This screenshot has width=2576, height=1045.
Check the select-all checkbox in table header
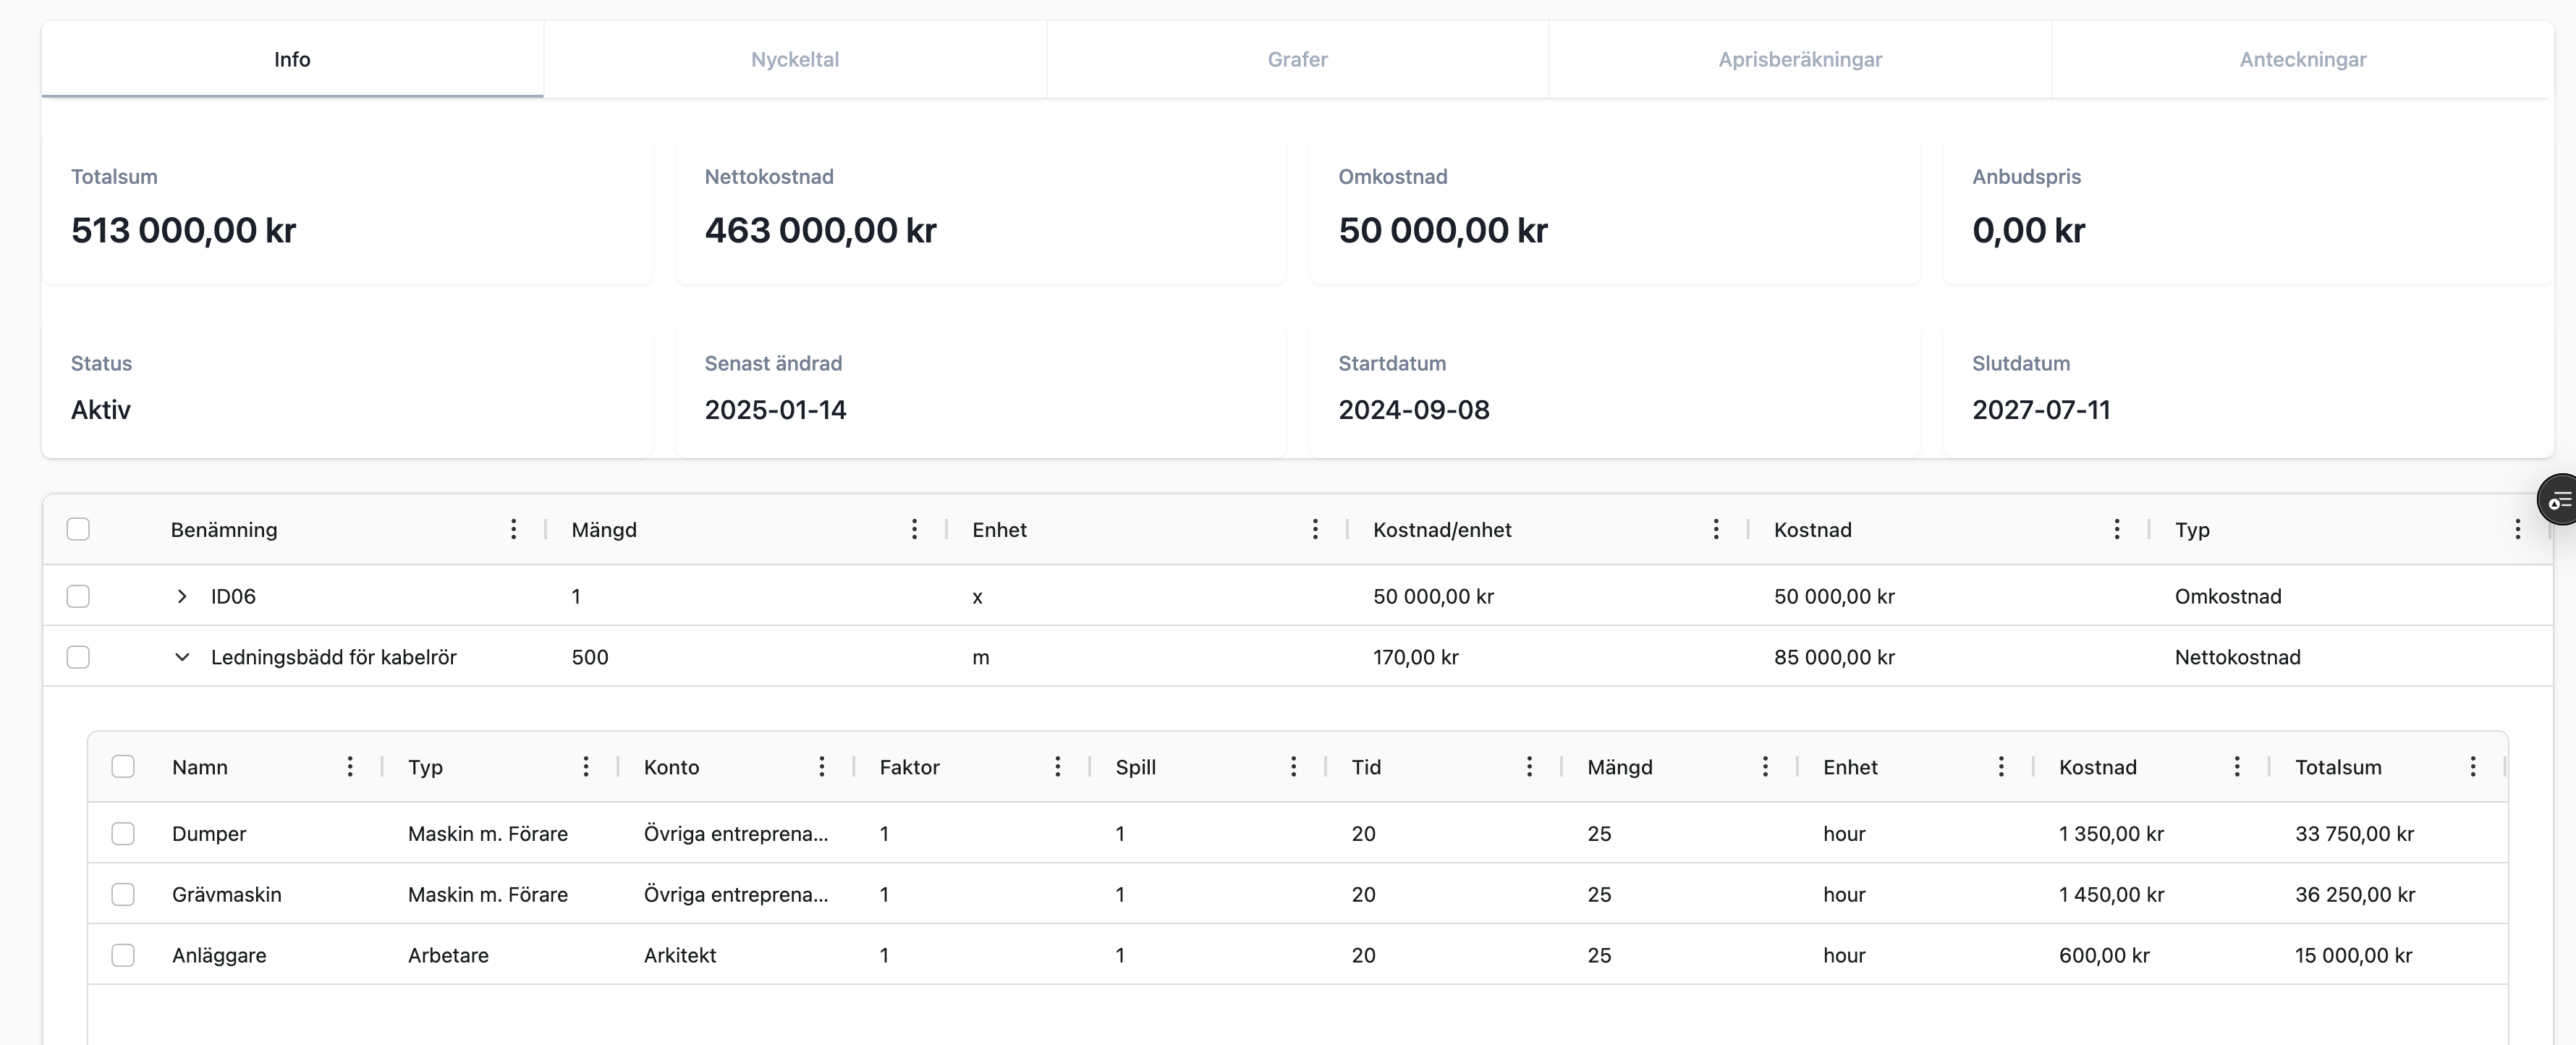pyautogui.click(x=78, y=528)
